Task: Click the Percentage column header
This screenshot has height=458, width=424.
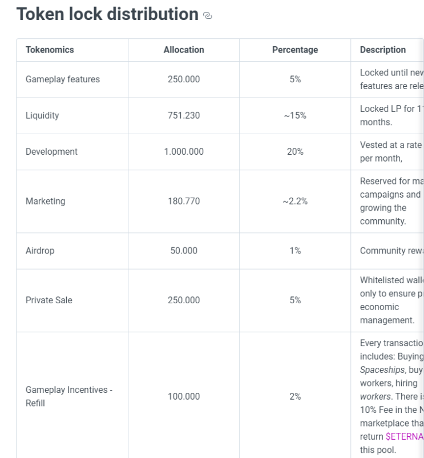Action: (x=295, y=50)
